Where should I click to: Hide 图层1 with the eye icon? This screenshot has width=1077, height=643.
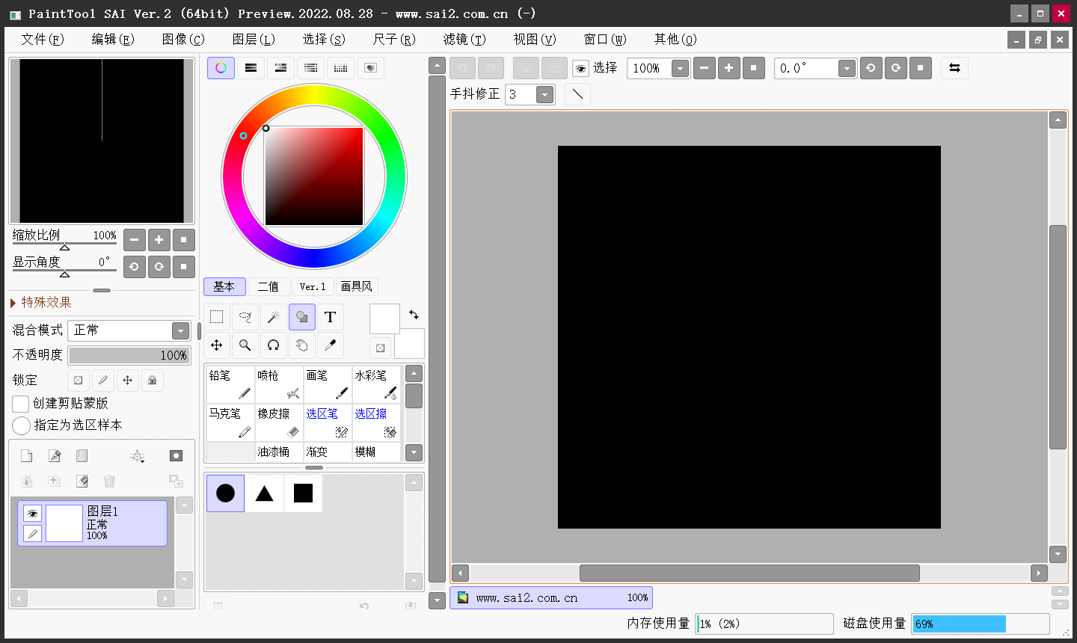[32, 513]
